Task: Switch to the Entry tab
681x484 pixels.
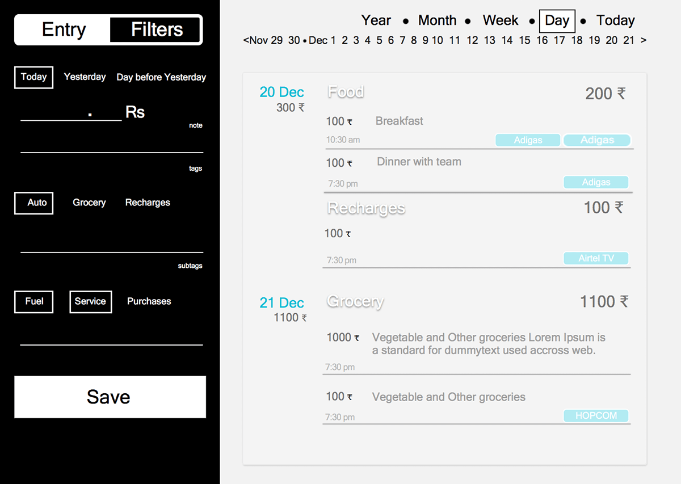Action: point(64,30)
